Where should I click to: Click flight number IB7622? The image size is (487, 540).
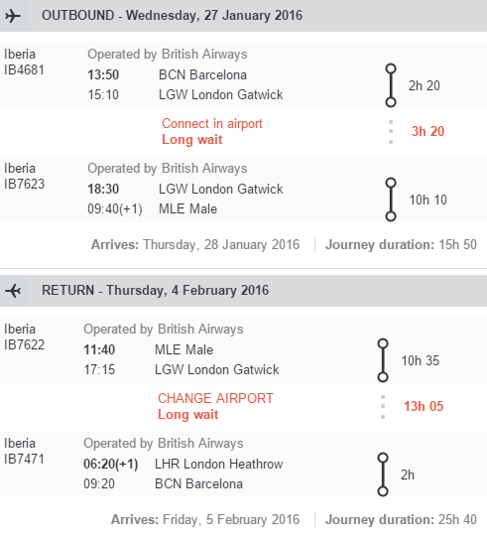coord(24,344)
